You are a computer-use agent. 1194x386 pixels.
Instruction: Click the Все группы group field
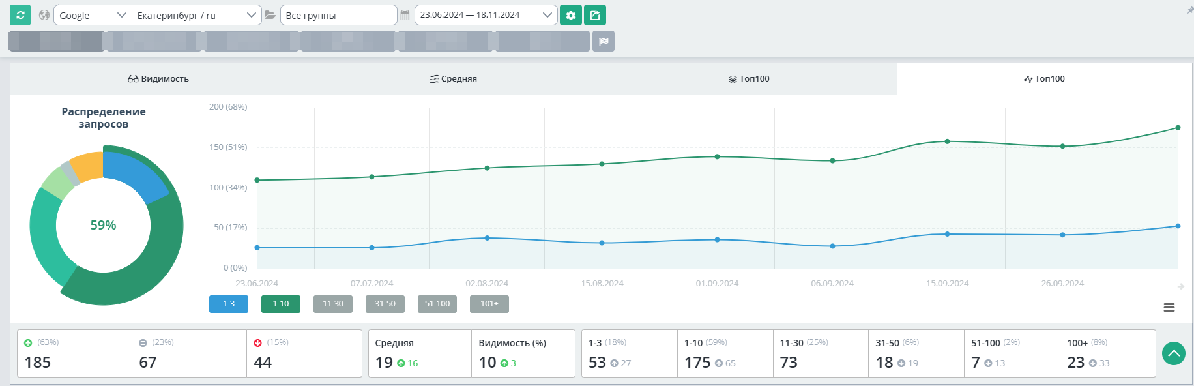[x=338, y=15]
